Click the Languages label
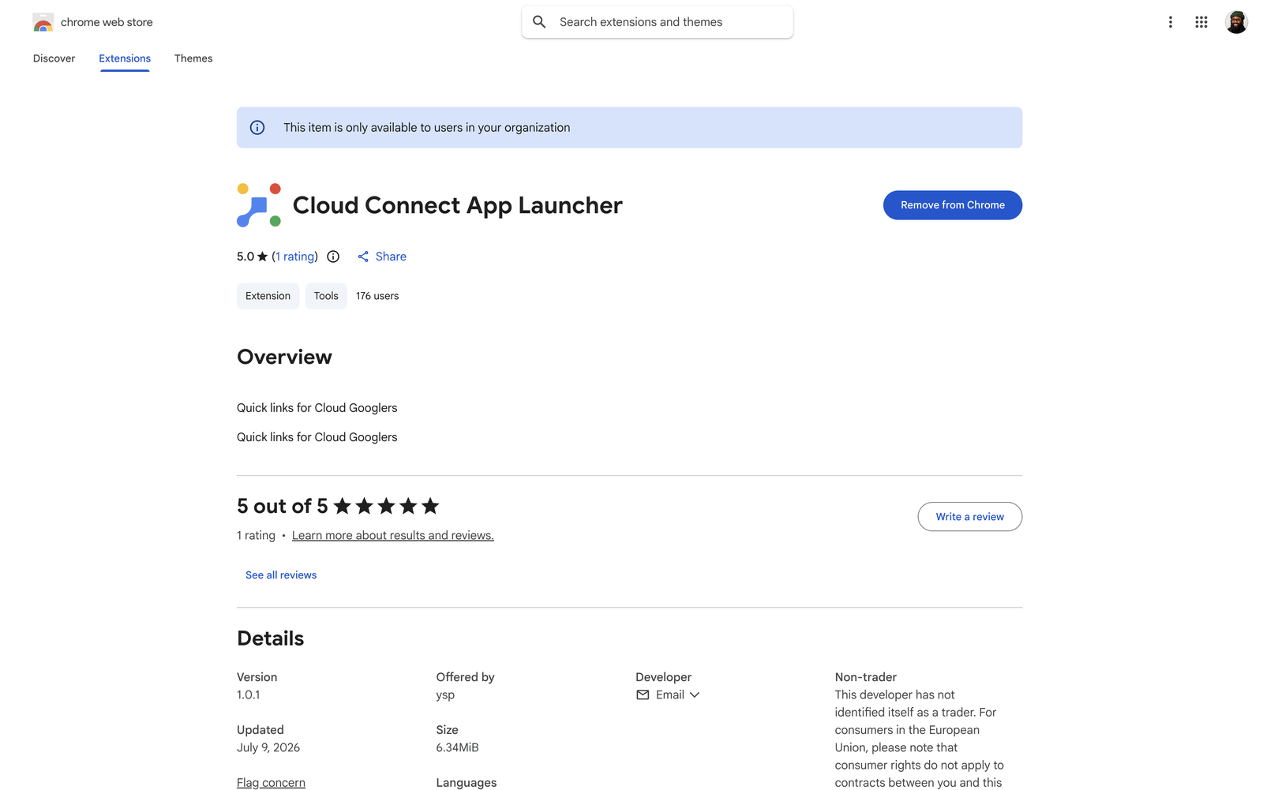The width and height of the screenshot is (1263, 790). pos(467,783)
